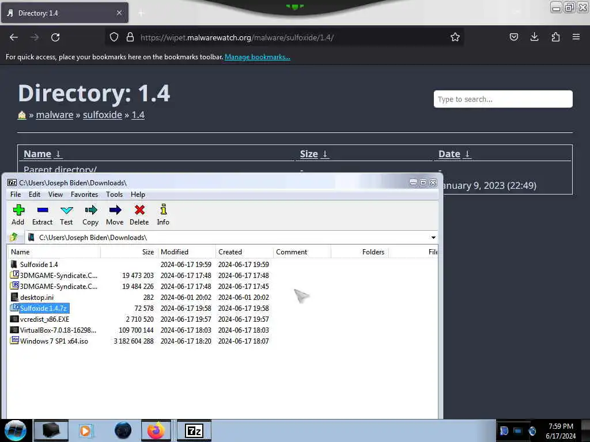Switch to Firefox in the taskbar
The image size is (590, 442).
[156, 430]
